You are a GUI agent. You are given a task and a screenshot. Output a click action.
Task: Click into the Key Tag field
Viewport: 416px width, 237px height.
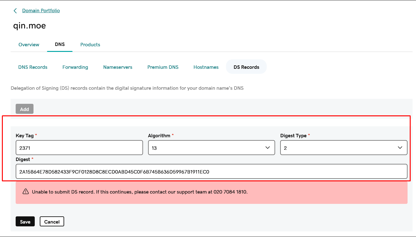click(79, 148)
